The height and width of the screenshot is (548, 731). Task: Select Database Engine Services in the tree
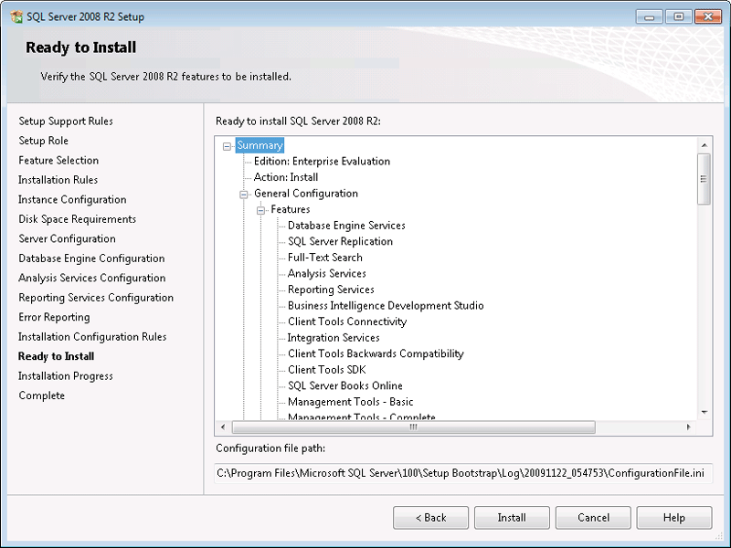click(x=346, y=226)
